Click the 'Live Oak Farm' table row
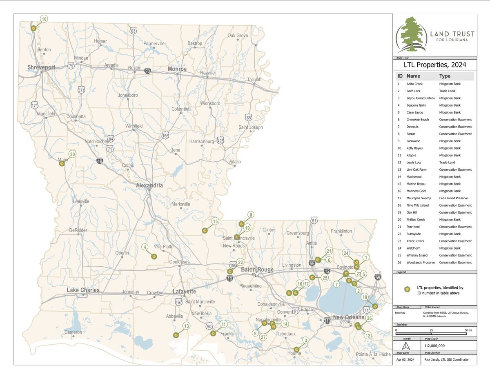This screenshot has width=490, height=379. [435, 169]
